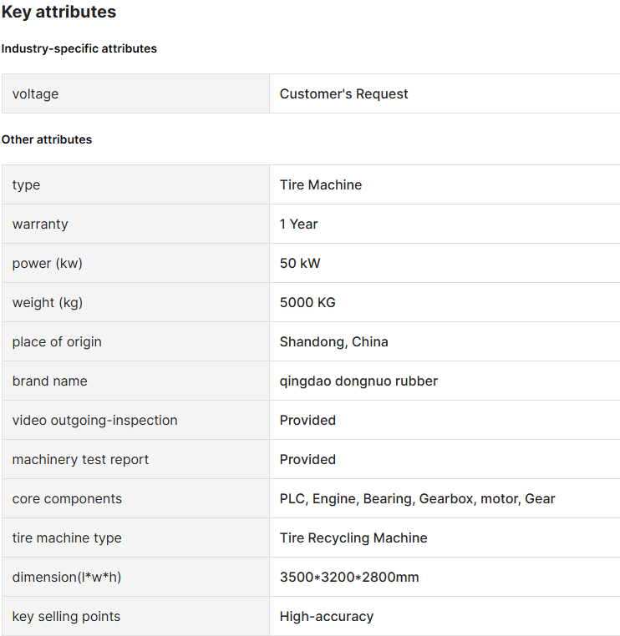Click the core components value listing PLC, Engine

417,499
